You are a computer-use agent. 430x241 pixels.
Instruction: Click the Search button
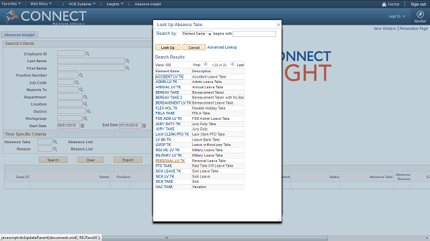coord(53,160)
